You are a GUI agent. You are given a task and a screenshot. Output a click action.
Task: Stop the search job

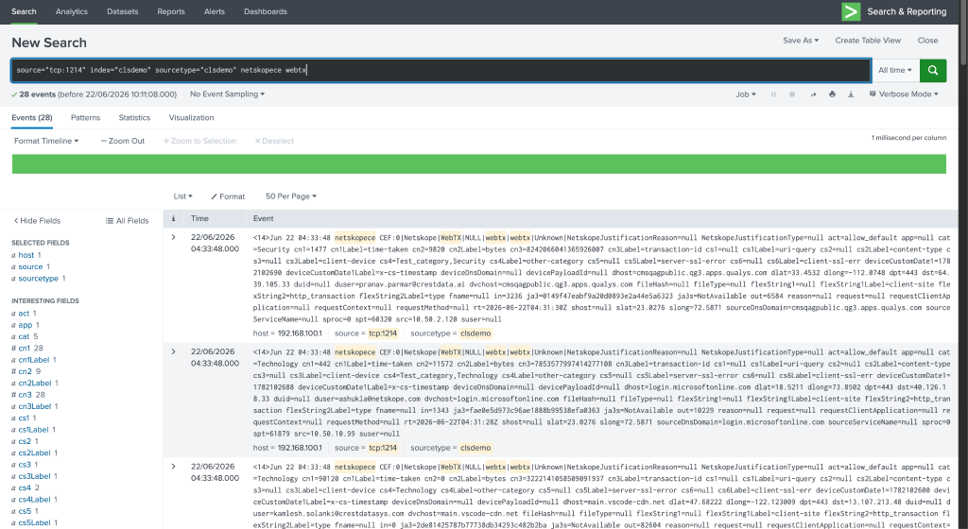[792, 94]
